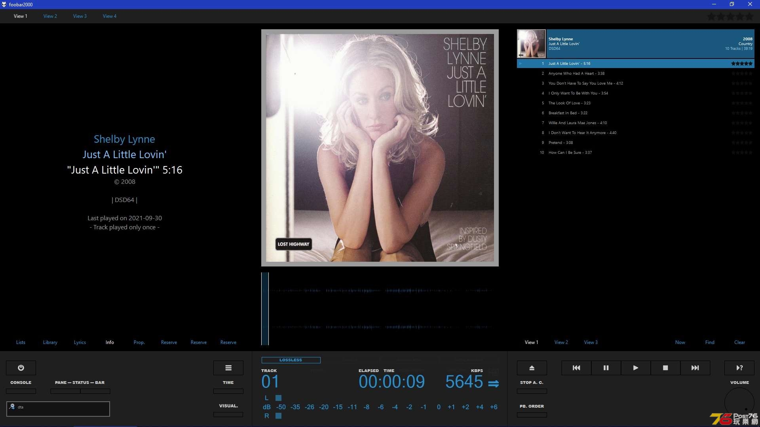Rate the current track using the top star rating
This screenshot has height=427, width=760.
tap(730, 17)
